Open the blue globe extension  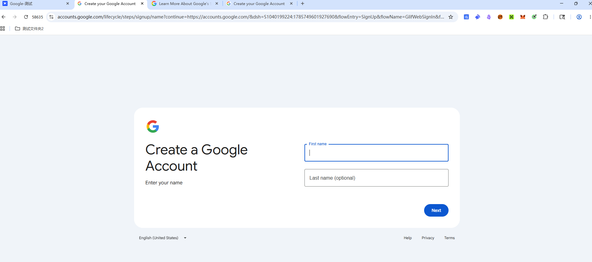click(x=466, y=17)
